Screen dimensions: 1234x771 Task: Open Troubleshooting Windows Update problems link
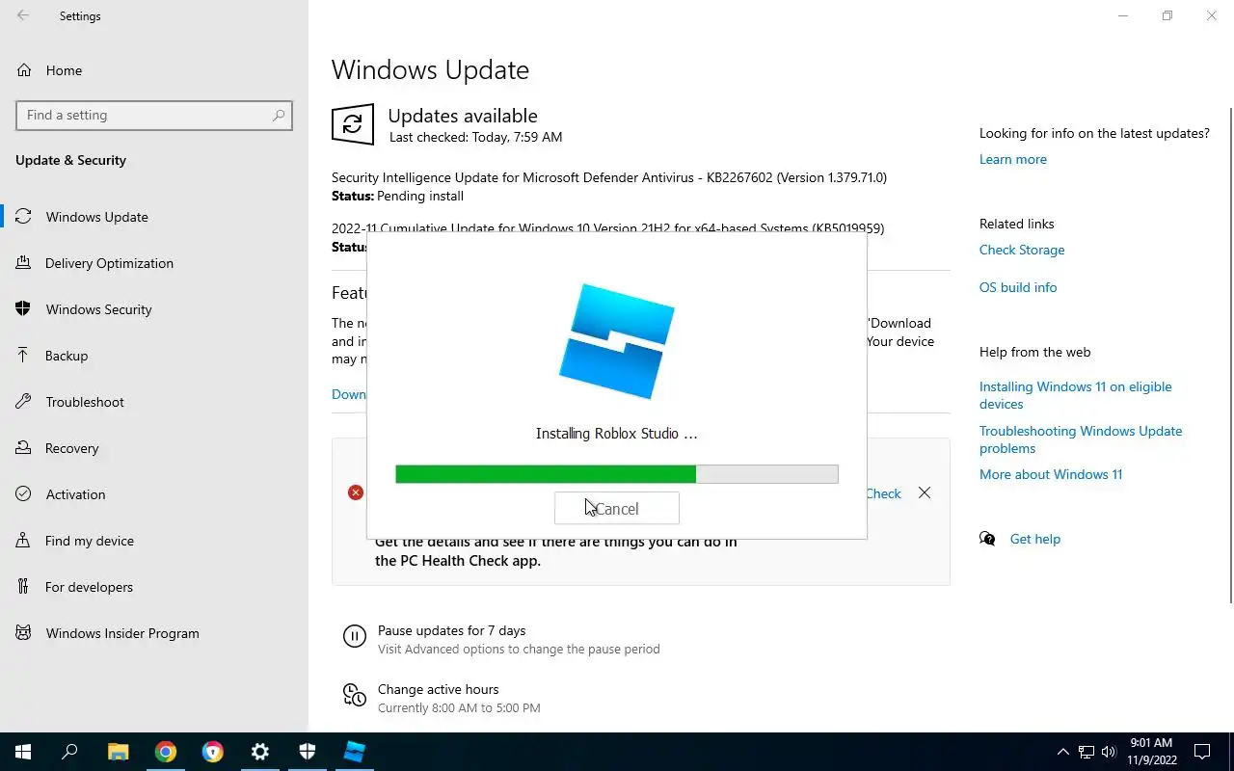1081,439
